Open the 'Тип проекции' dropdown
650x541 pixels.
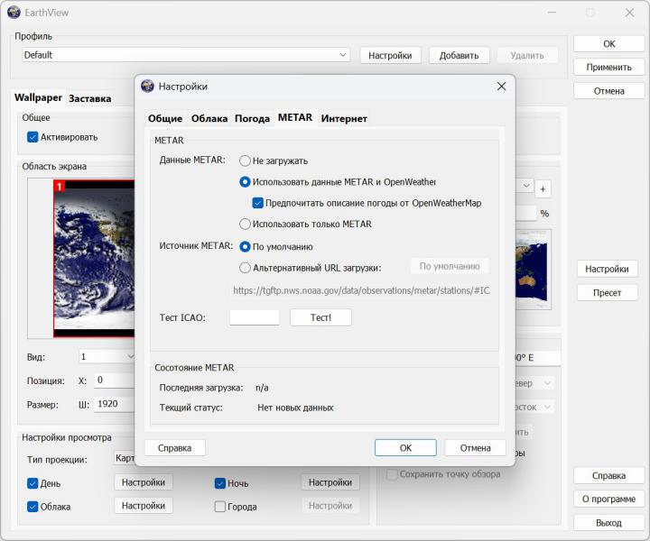(x=124, y=459)
